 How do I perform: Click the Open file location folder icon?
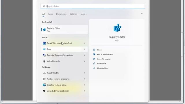tap(94, 59)
